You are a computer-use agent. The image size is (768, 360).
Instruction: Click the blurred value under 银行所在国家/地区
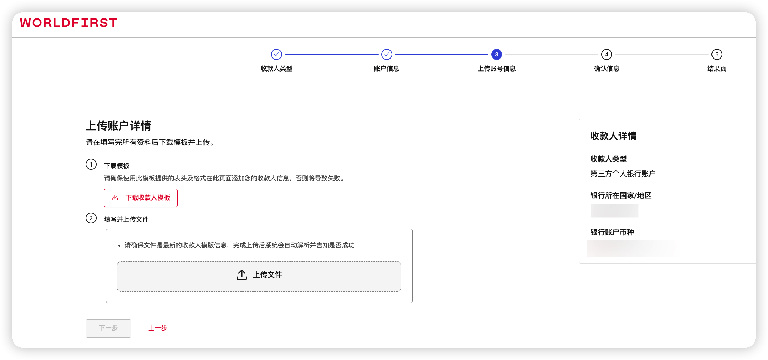coord(615,210)
